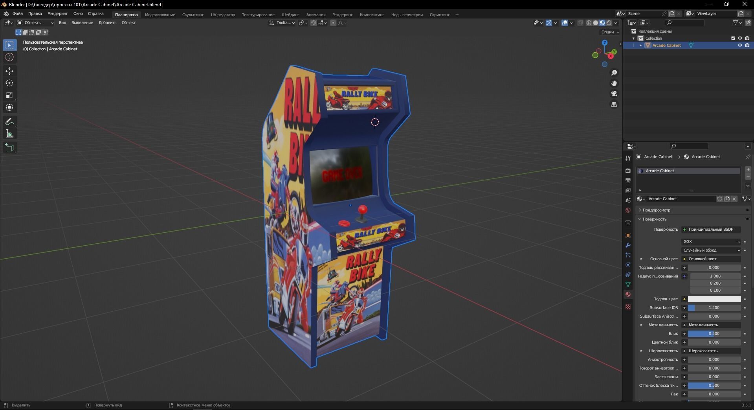The height and width of the screenshot is (410, 754).
Task: Open the Правка menu
Action: tap(35, 14)
